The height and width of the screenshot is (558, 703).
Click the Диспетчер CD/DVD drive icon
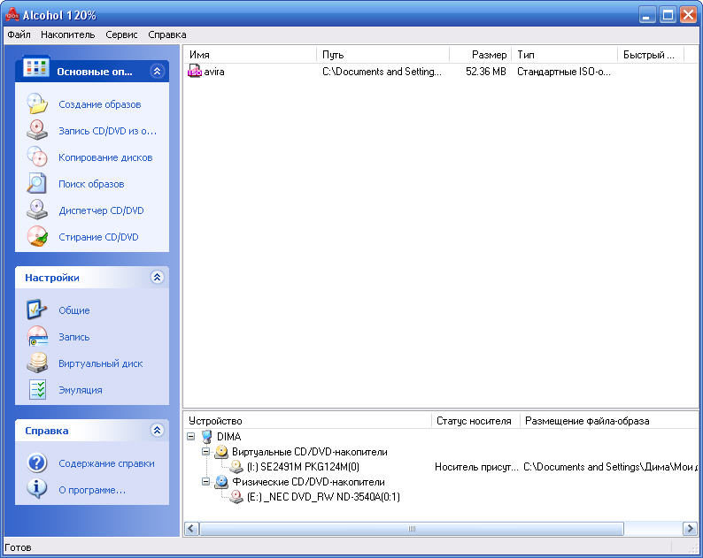point(37,210)
